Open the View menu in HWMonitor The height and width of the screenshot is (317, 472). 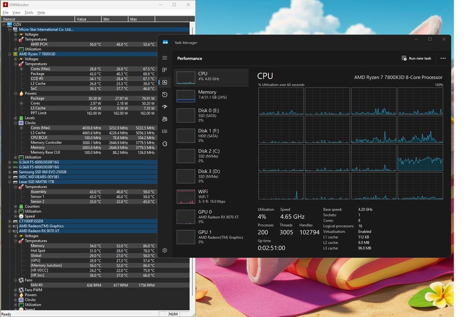point(16,12)
